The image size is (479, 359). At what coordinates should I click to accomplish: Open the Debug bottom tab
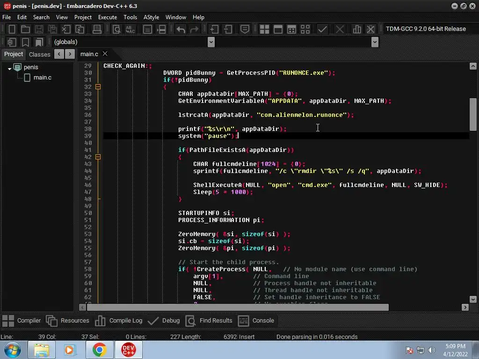(x=163, y=321)
